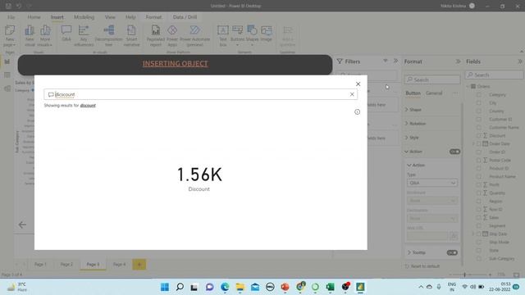This screenshot has width=525, height=295.
Task: Click the New page ribbon icon
Action: [x=10, y=36]
